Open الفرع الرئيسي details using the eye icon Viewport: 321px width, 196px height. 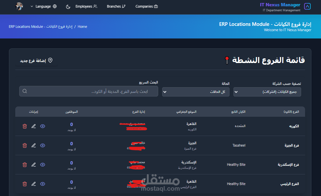tap(42, 184)
